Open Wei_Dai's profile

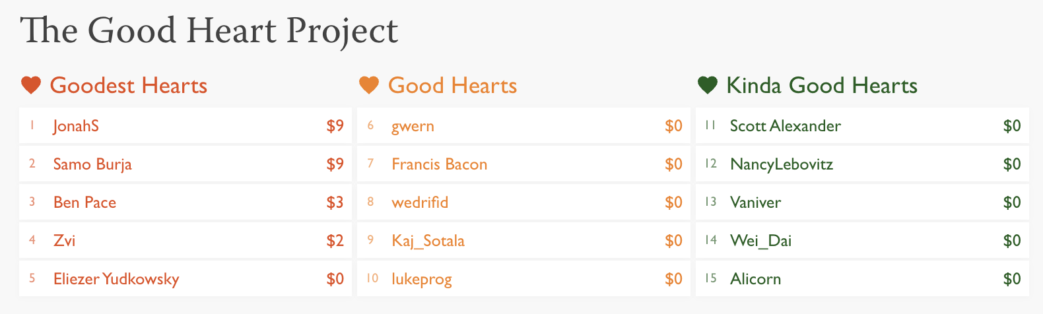760,241
